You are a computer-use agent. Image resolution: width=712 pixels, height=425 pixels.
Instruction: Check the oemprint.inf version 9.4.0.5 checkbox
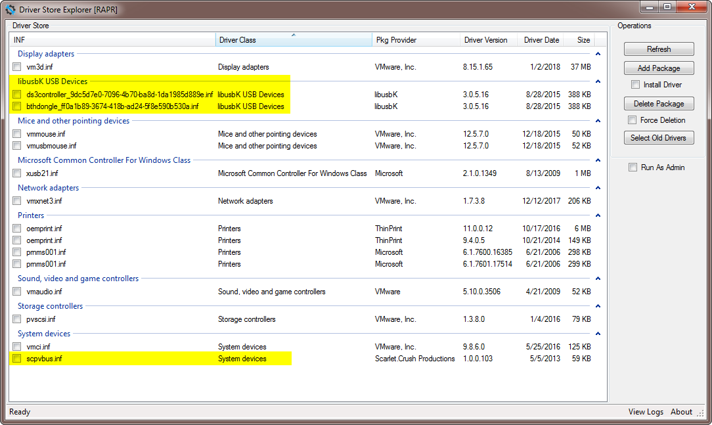coord(17,240)
